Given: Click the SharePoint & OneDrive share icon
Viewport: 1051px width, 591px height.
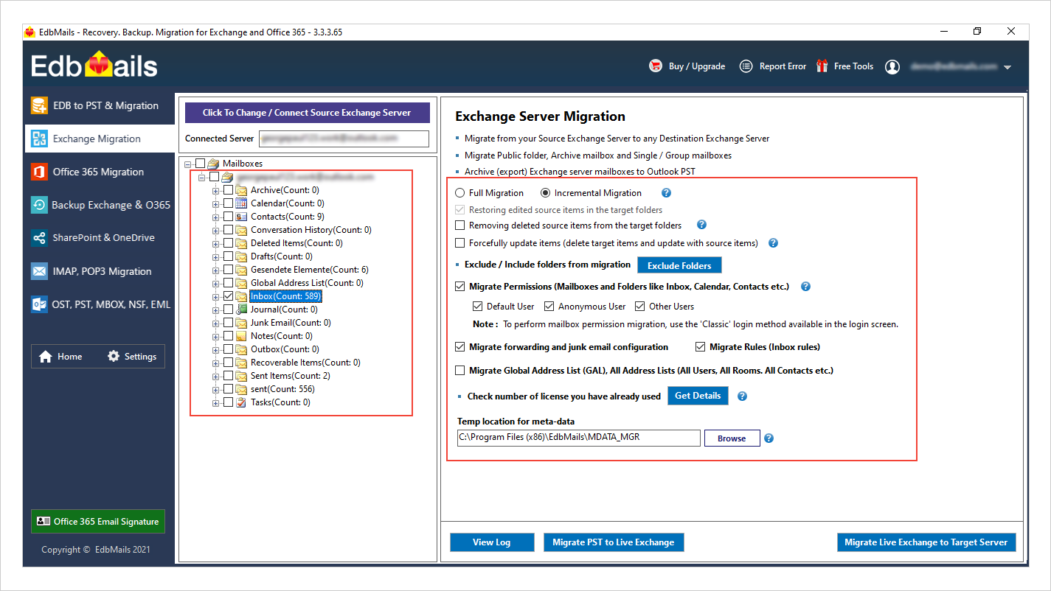Looking at the screenshot, I should tap(39, 238).
